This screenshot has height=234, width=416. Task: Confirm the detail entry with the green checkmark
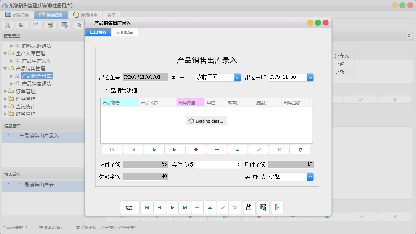tap(258, 150)
